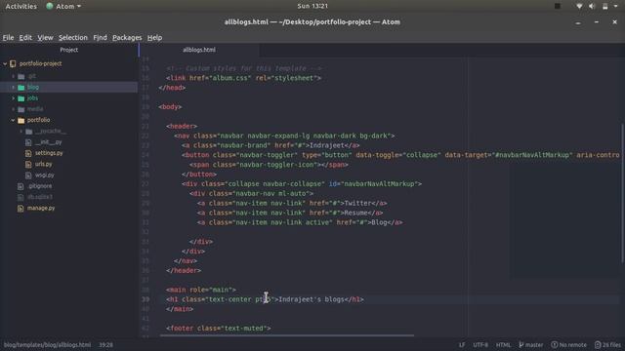Open the View menu
The image size is (625, 351).
45,37
